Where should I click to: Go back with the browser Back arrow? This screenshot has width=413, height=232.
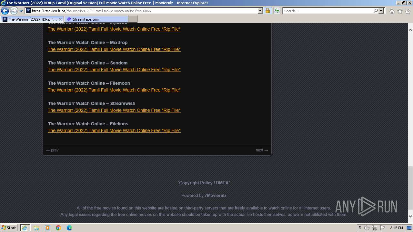(5, 11)
